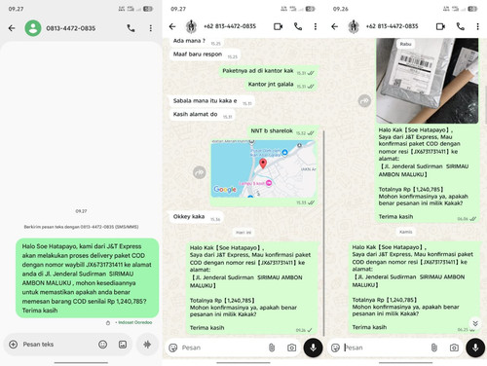Go back in right WhatsApp chat
Screen dimensions: 487x366
[335, 26]
